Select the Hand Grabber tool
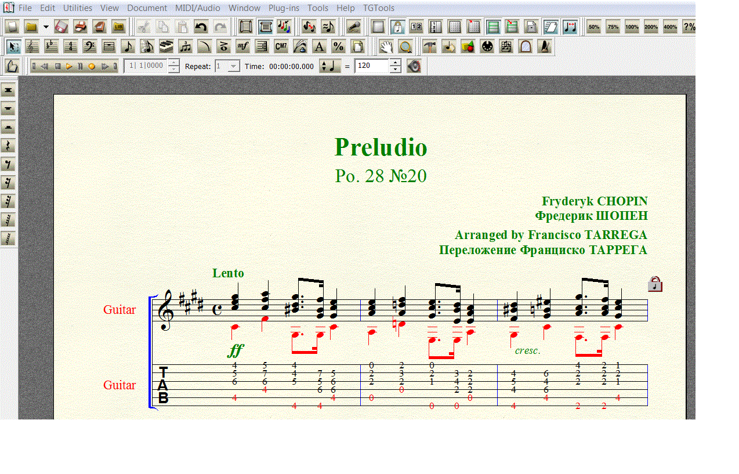This screenshot has width=739, height=474. 386,46
